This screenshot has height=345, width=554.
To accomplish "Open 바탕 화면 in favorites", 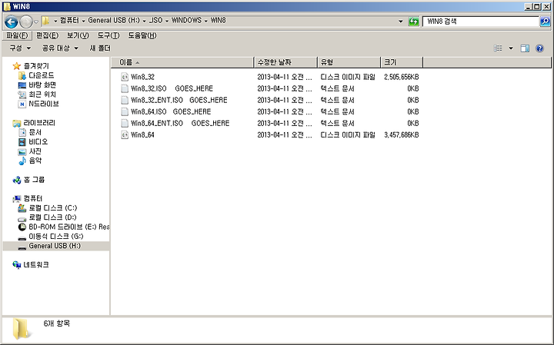I will point(42,85).
